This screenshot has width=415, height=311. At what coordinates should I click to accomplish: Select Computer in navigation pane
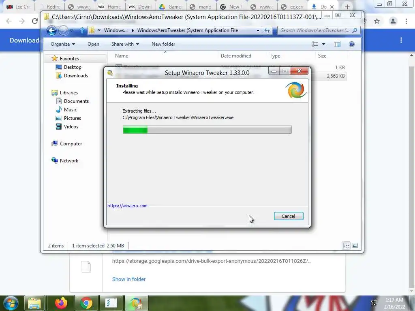(x=71, y=144)
